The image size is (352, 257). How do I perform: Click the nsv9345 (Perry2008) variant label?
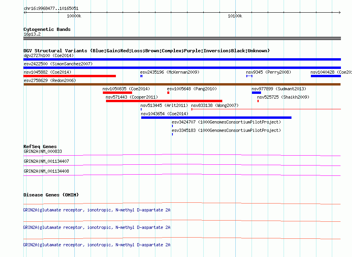pos(269,72)
